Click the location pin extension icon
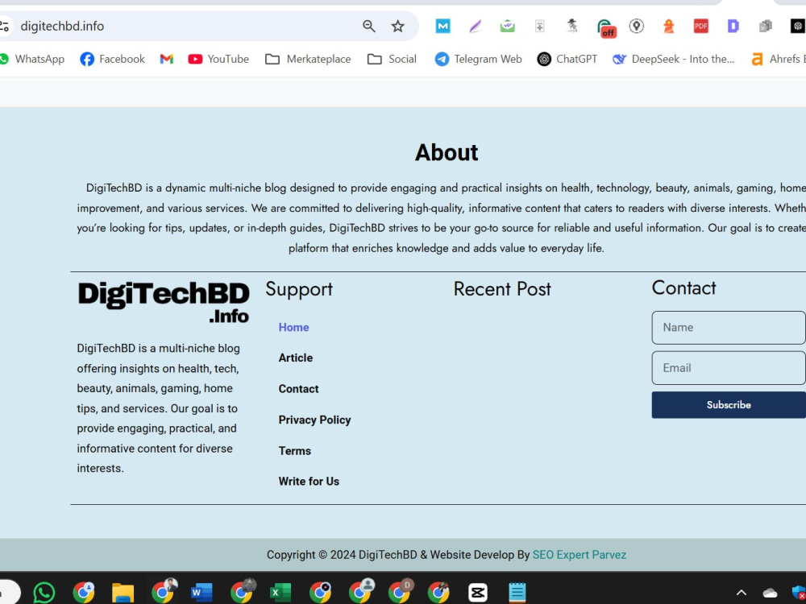This screenshot has height=604, width=806. (x=637, y=26)
